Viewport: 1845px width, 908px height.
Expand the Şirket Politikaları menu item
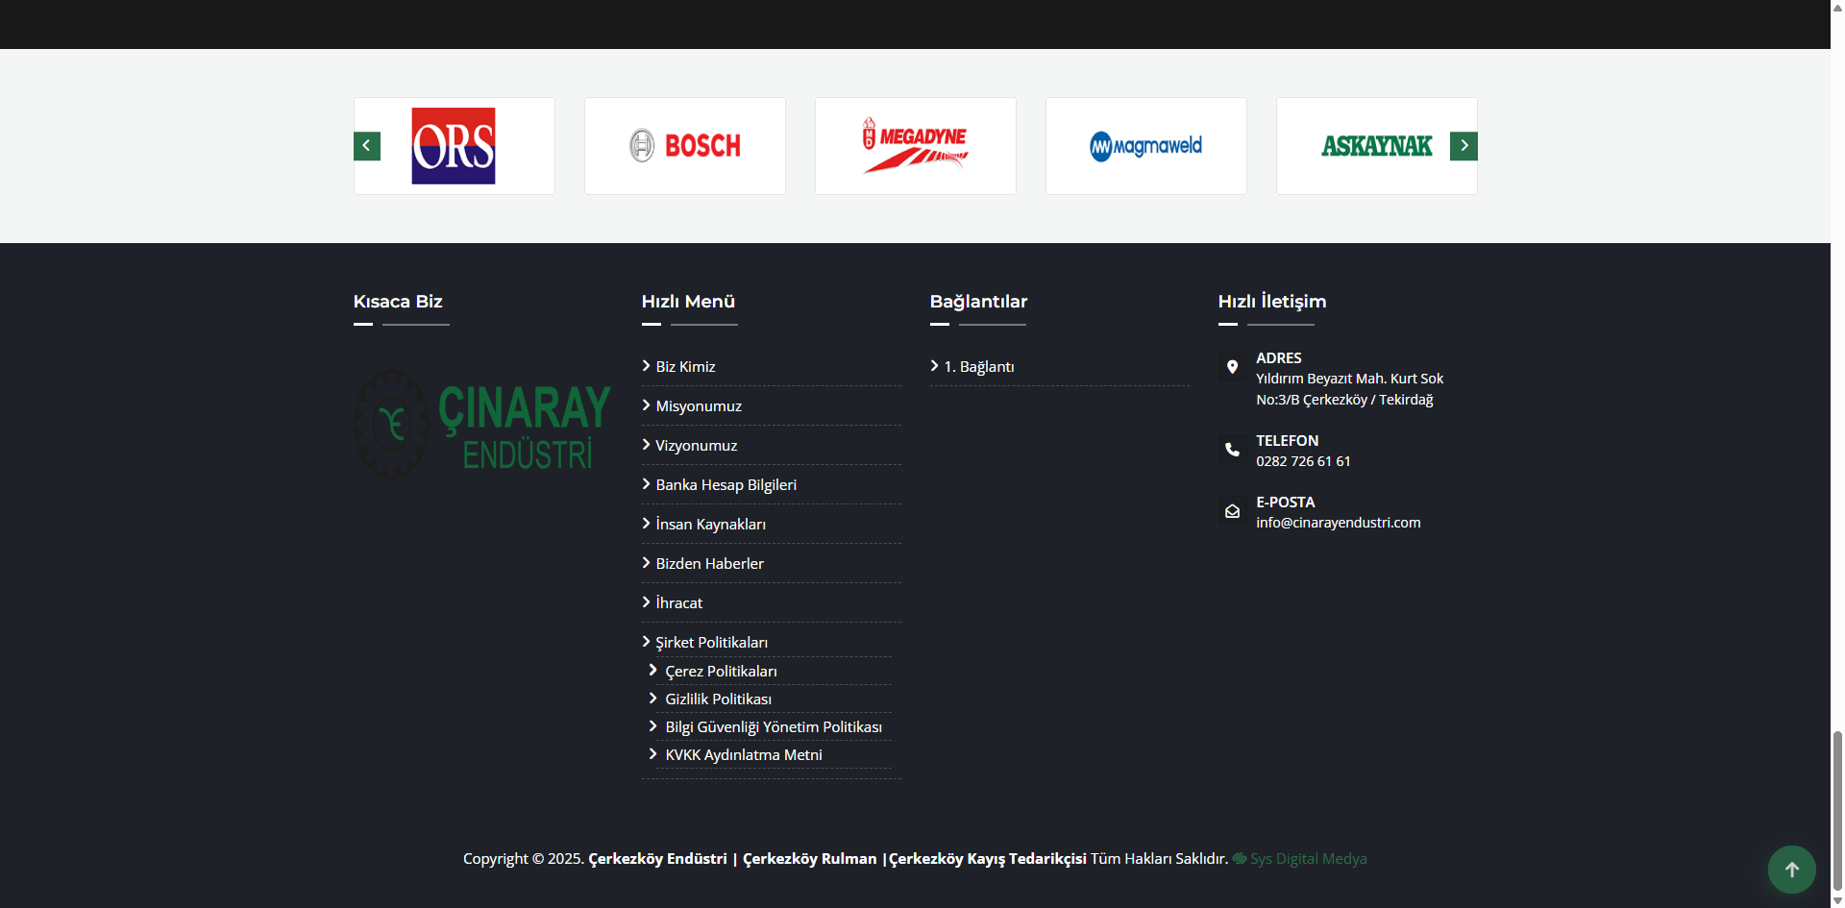(711, 643)
